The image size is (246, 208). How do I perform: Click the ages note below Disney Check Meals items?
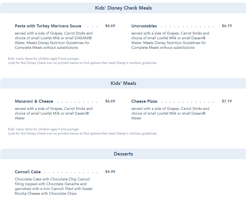[44, 59]
